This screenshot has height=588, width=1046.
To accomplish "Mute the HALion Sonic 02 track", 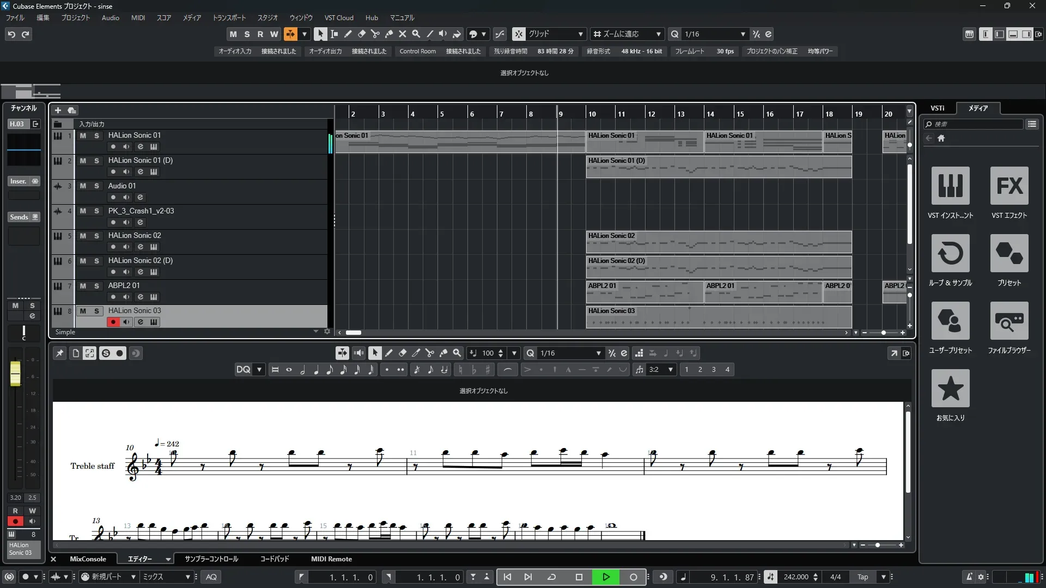I will click(x=83, y=236).
